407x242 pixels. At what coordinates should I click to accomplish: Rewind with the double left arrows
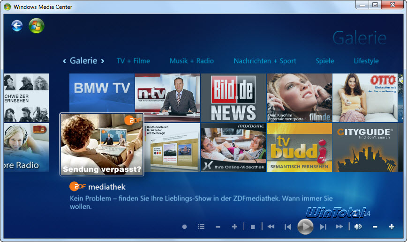coord(271,227)
